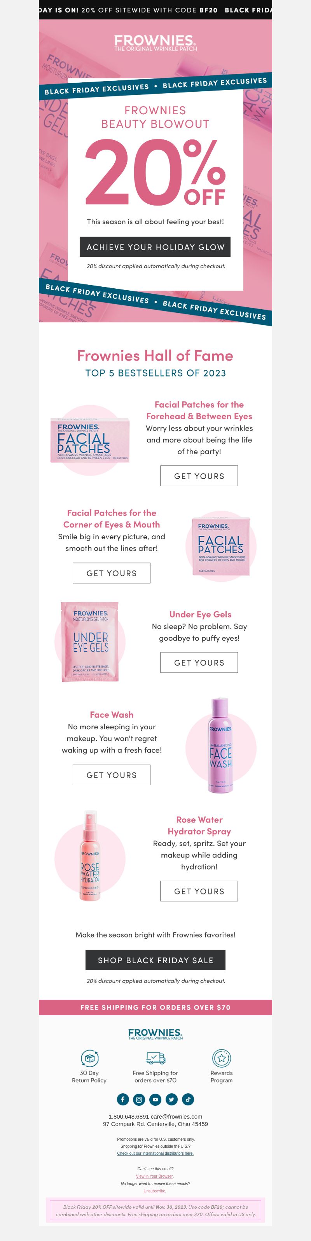
Task: Get Yours for Rose Water Hydrator Spray
Action: pyautogui.click(x=199, y=891)
